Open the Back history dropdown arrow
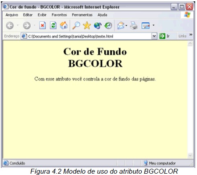 point(18,25)
